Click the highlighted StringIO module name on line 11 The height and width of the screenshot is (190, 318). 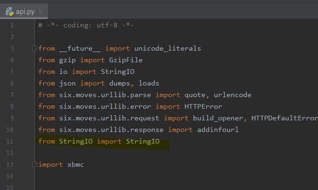(76, 141)
